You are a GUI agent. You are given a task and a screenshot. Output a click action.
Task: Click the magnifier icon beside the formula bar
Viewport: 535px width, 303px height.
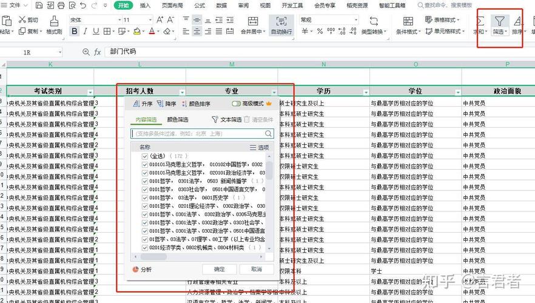[x=86, y=52]
